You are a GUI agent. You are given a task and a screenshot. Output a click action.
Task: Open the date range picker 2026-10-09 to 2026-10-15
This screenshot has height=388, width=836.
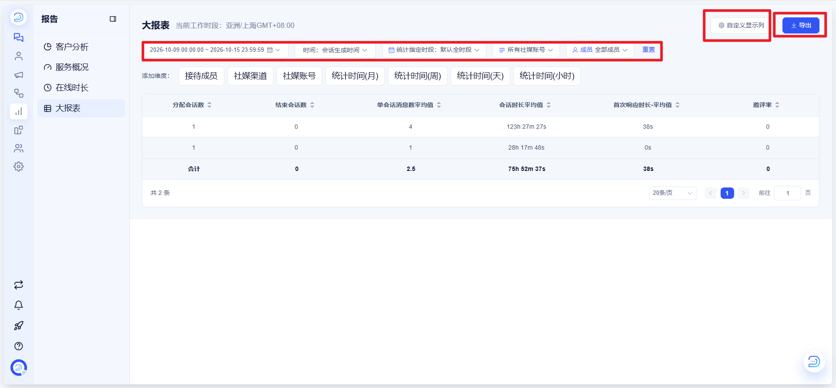[x=215, y=50]
